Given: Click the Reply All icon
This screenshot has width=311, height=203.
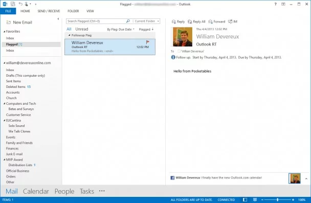Looking at the screenshot, I should tap(190, 21).
